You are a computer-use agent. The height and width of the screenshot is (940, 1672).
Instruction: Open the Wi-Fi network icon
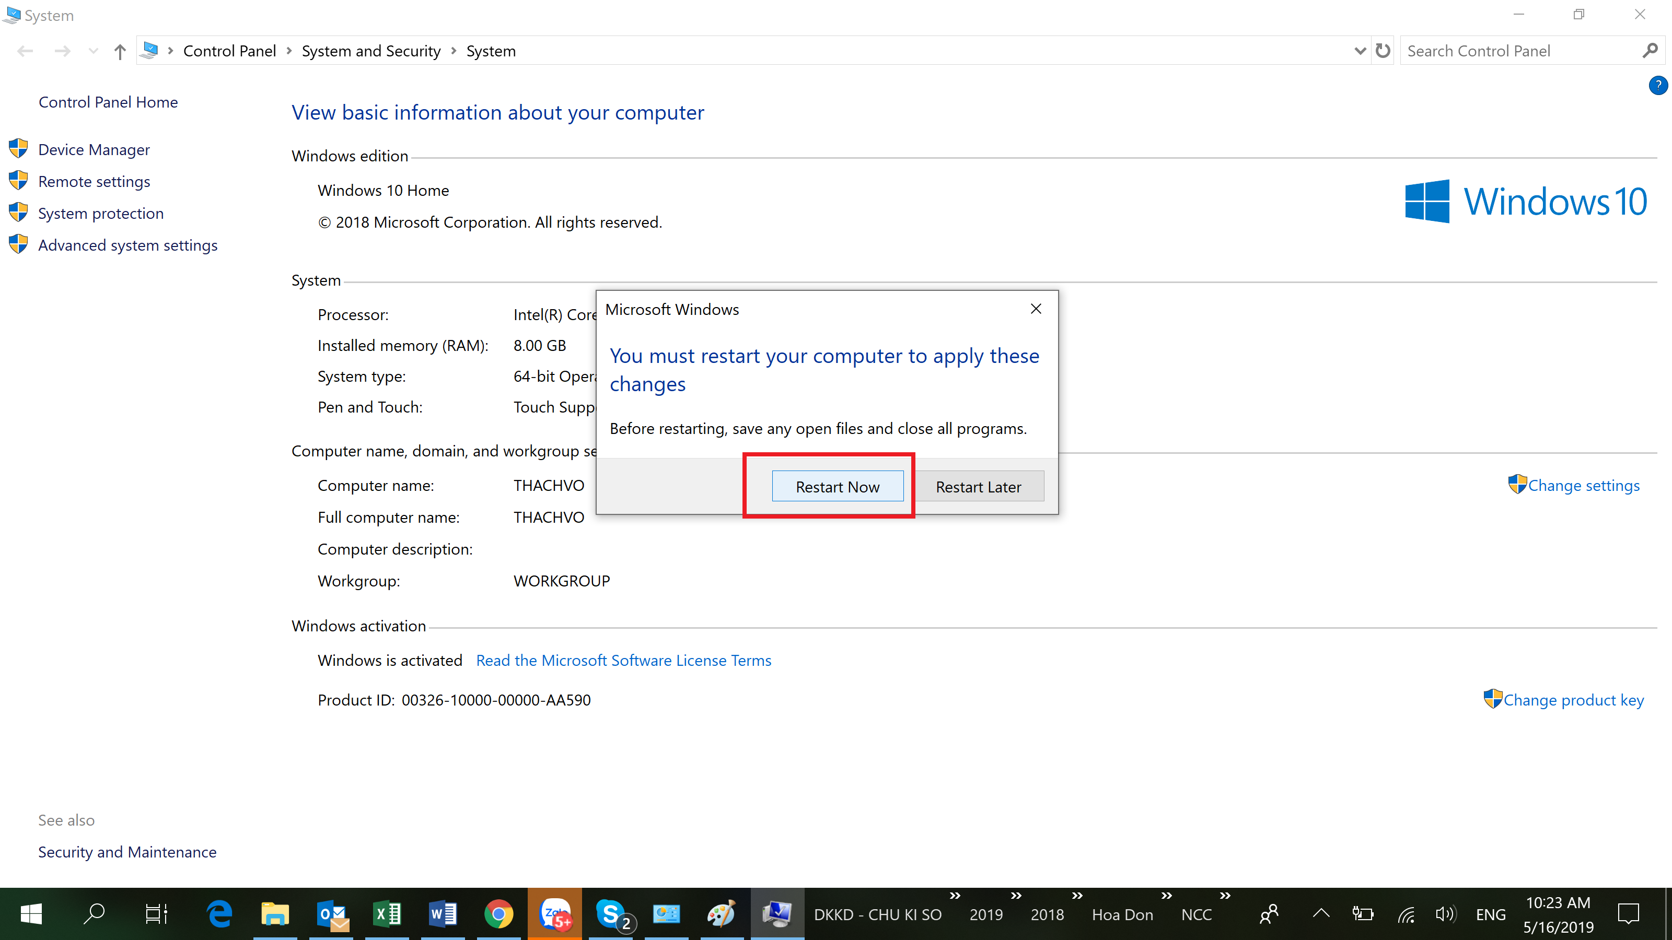[x=1406, y=914]
